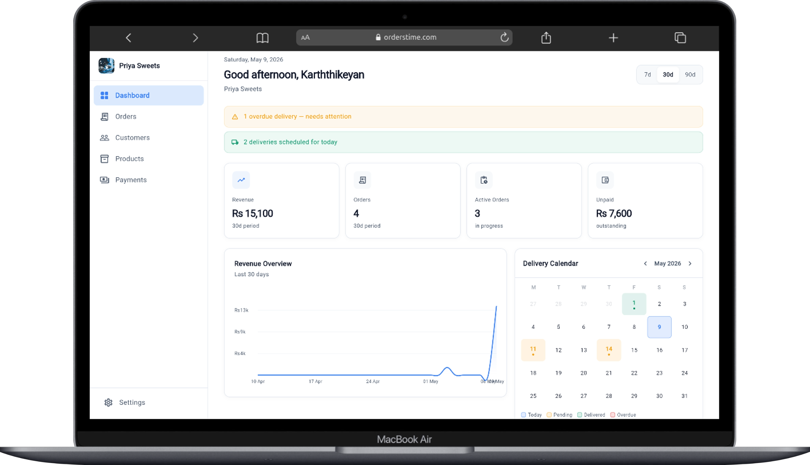Open Products in the sidebar
This screenshot has height=465, width=810.
149,159
